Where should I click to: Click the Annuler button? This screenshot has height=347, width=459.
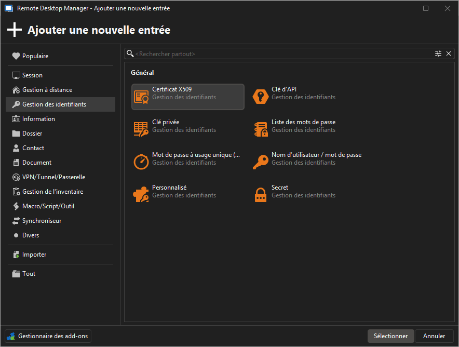pos(434,336)
